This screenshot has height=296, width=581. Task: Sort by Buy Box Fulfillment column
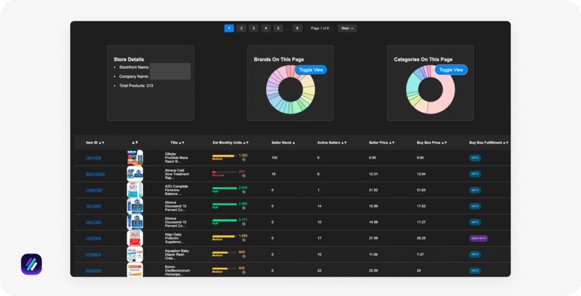(x=489, y=142)
